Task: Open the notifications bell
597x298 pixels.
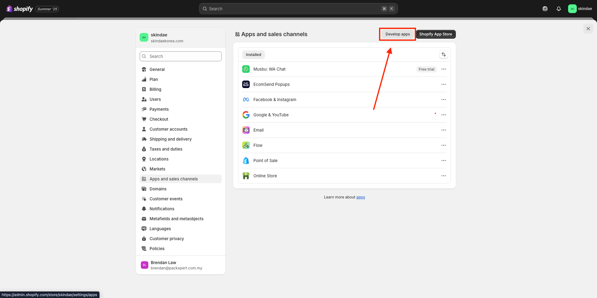Action: pos(559,9)
